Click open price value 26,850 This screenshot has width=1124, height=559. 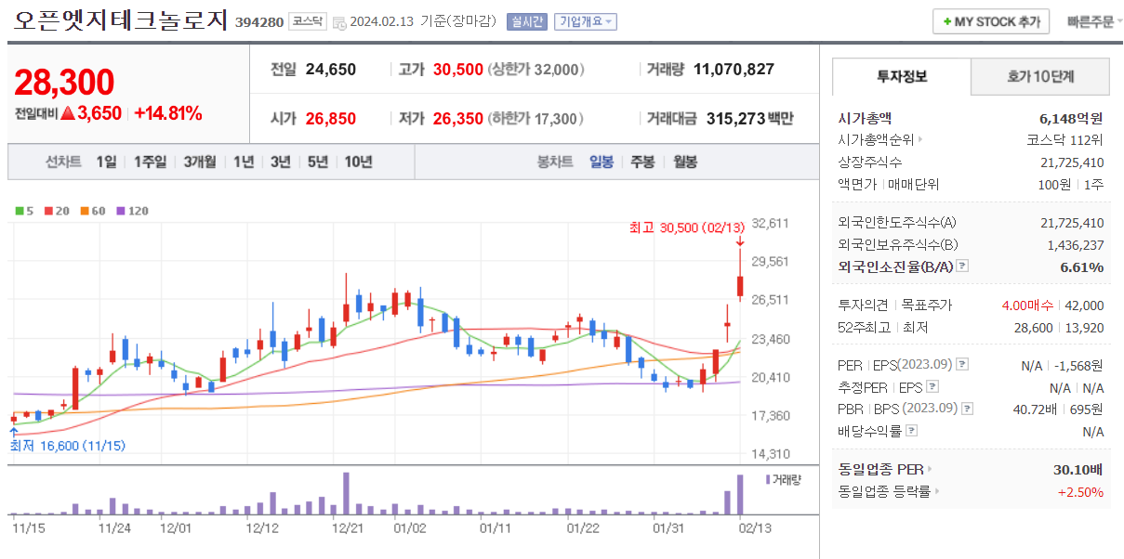pos(331,119)
